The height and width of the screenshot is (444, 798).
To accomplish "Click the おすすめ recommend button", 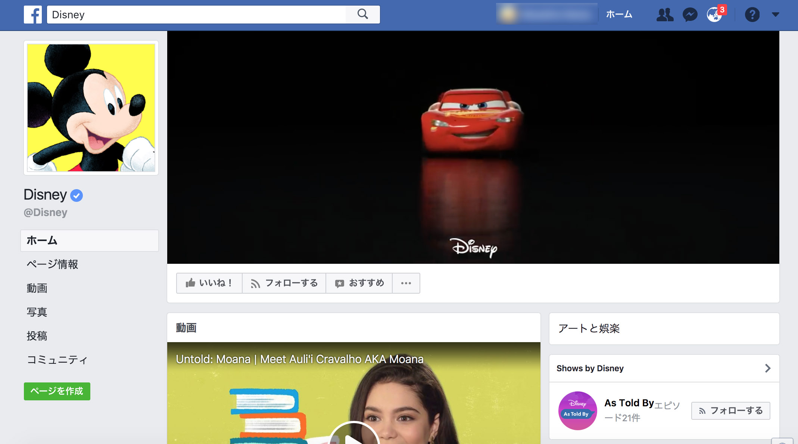I will (x=359, y=283).
